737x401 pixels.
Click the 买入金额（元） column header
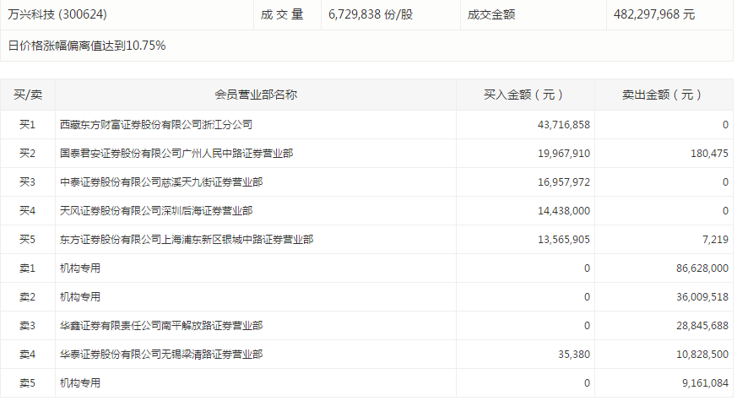coord(525,95)
